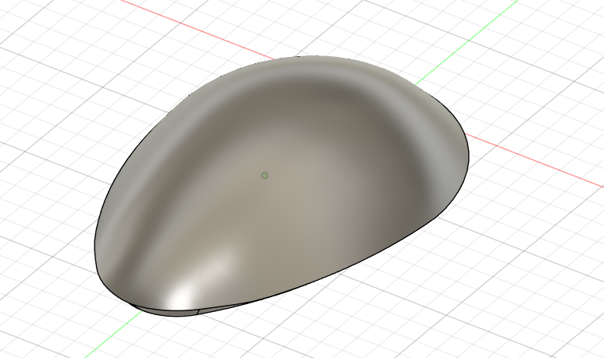Click empty grid space in the top-left corner

pos(39,31)
